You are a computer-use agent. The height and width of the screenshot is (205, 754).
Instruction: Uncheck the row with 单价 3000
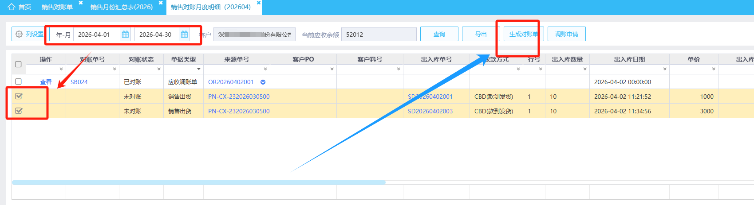(x=19, y=111)
